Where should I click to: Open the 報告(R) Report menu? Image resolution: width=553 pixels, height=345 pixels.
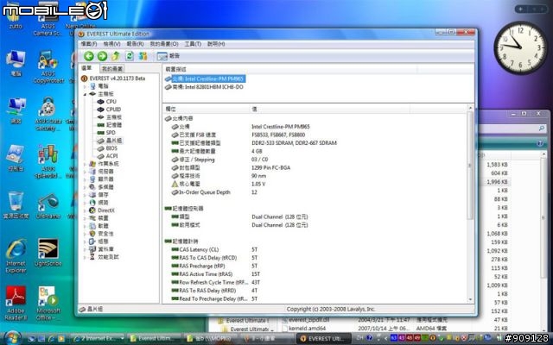tap(135, 44)
